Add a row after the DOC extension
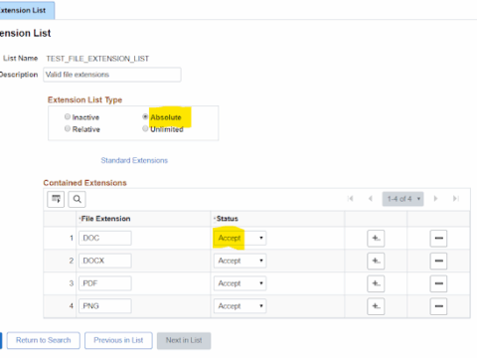This screenshot has height=358, width=477. 376,238
